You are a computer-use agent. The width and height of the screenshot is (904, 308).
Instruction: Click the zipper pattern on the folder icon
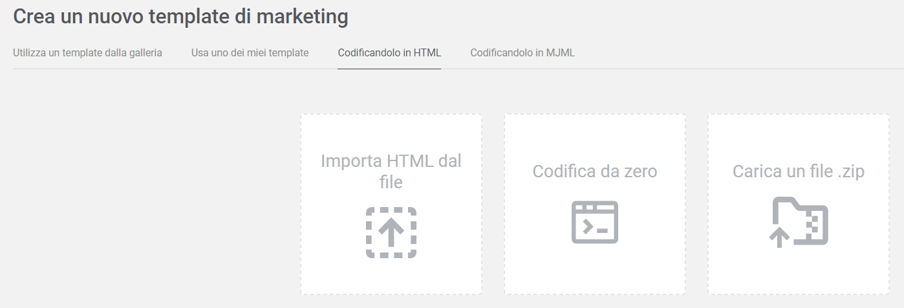tap(815, 223)
